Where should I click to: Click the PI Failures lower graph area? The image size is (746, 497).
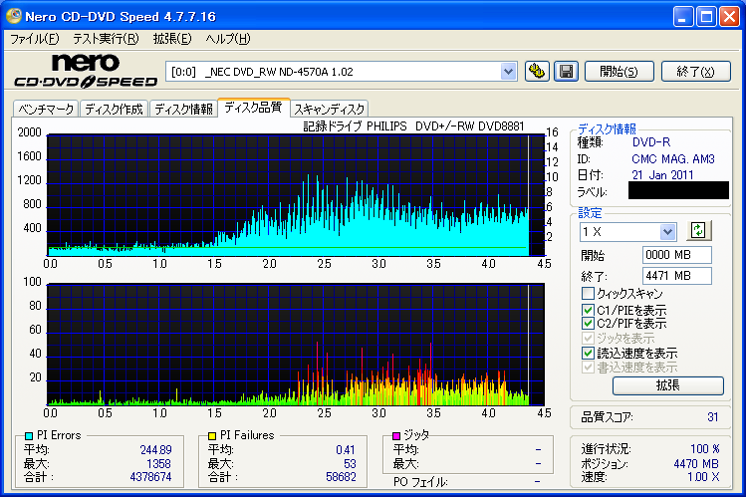tap(296, 345)
